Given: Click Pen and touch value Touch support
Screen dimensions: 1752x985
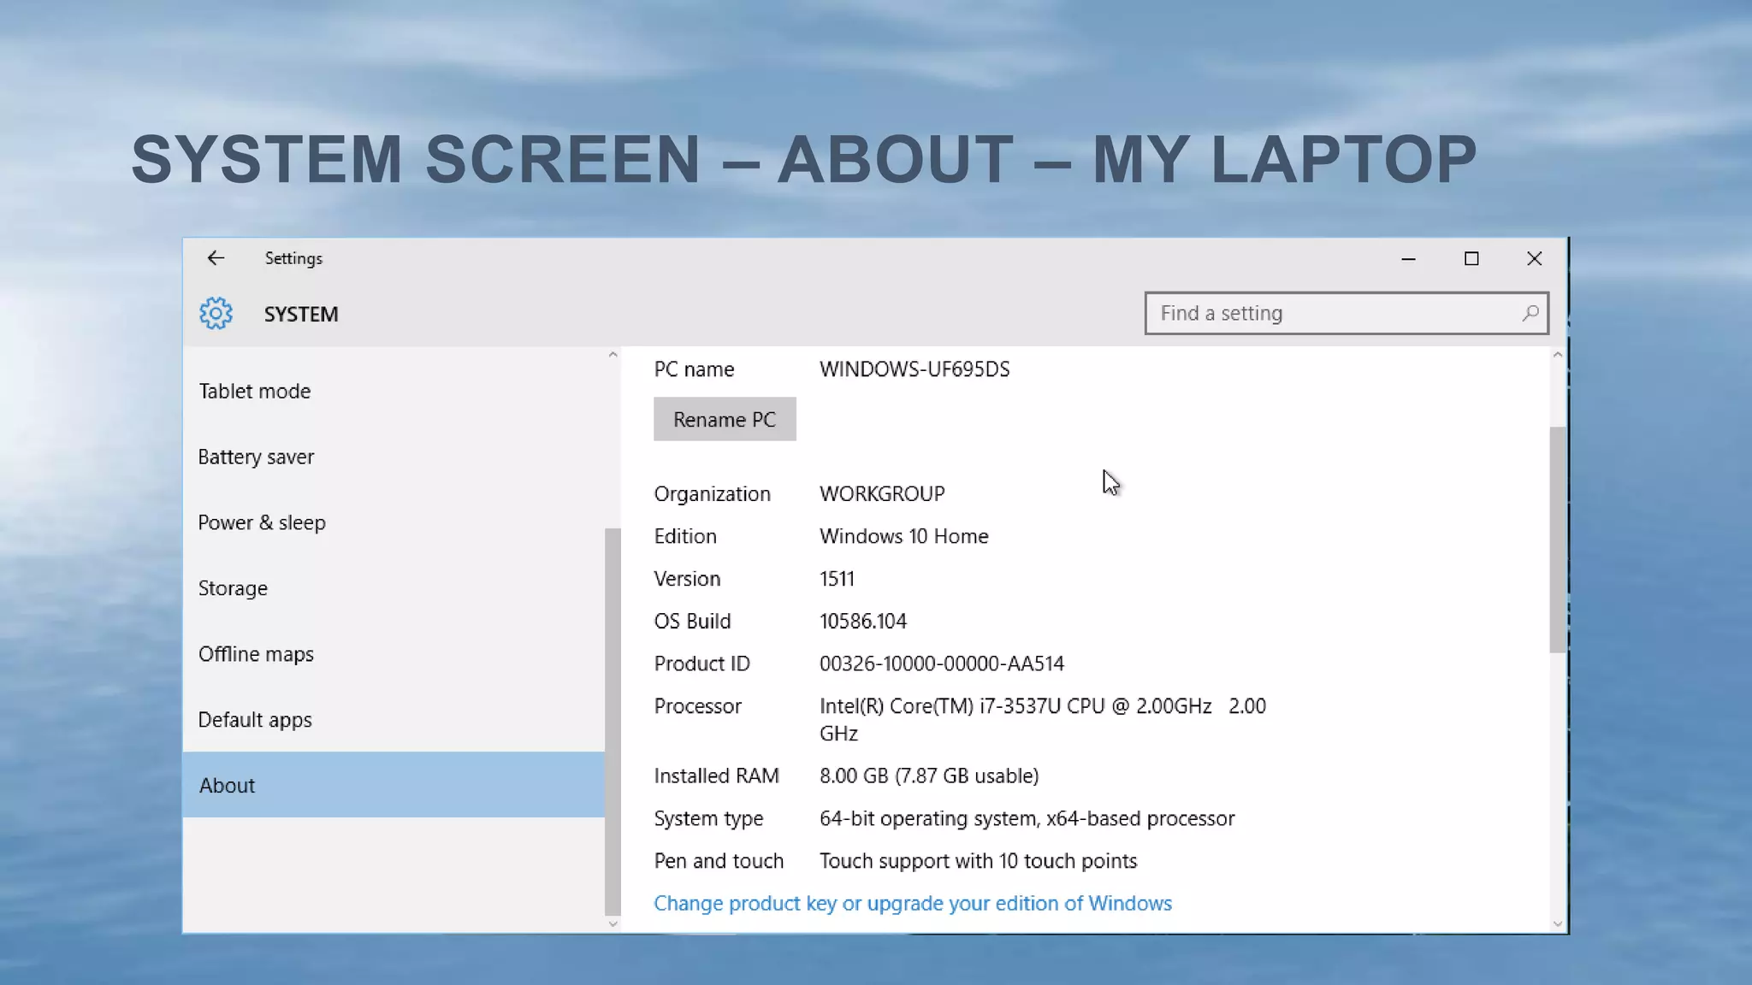Looking at the screenshot, I should click(x=979, y=861).
